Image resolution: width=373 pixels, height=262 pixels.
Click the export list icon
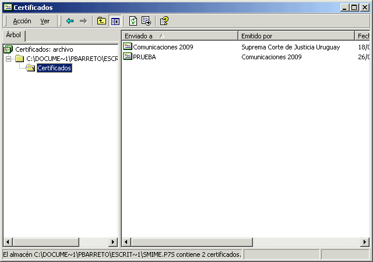click(x=146, y=21)
